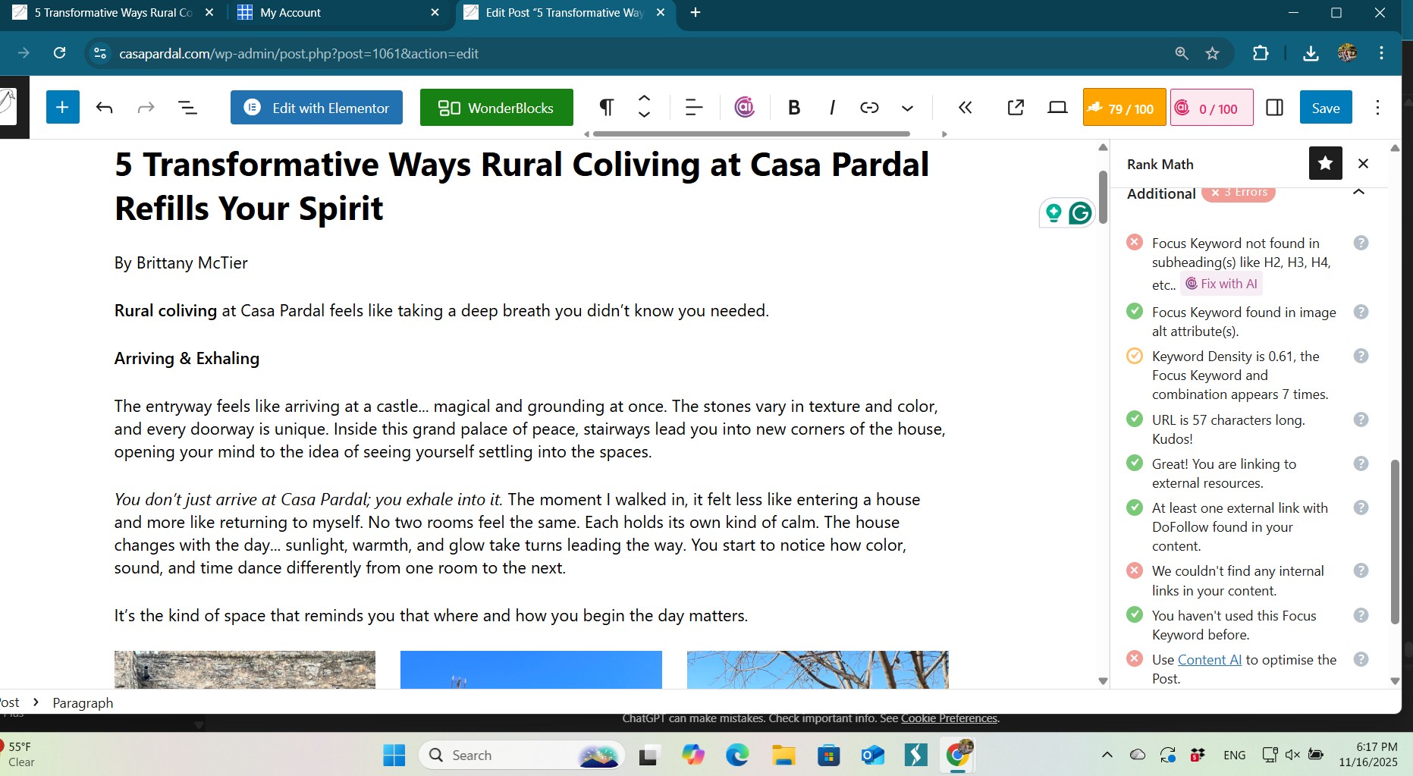Image resolution: width=1413 pixels, height=776 pixels.
Task: Collapse the Additional section
Action: click(1358, 193)
